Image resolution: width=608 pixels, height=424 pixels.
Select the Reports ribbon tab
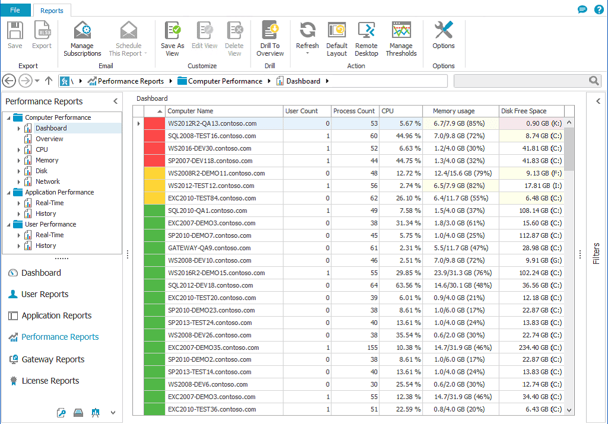coord(52,11)
